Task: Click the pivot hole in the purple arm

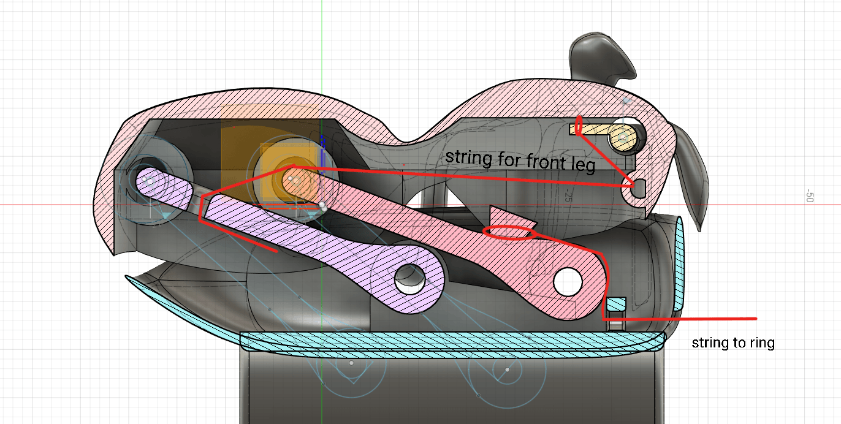Action: coord(409,279)
